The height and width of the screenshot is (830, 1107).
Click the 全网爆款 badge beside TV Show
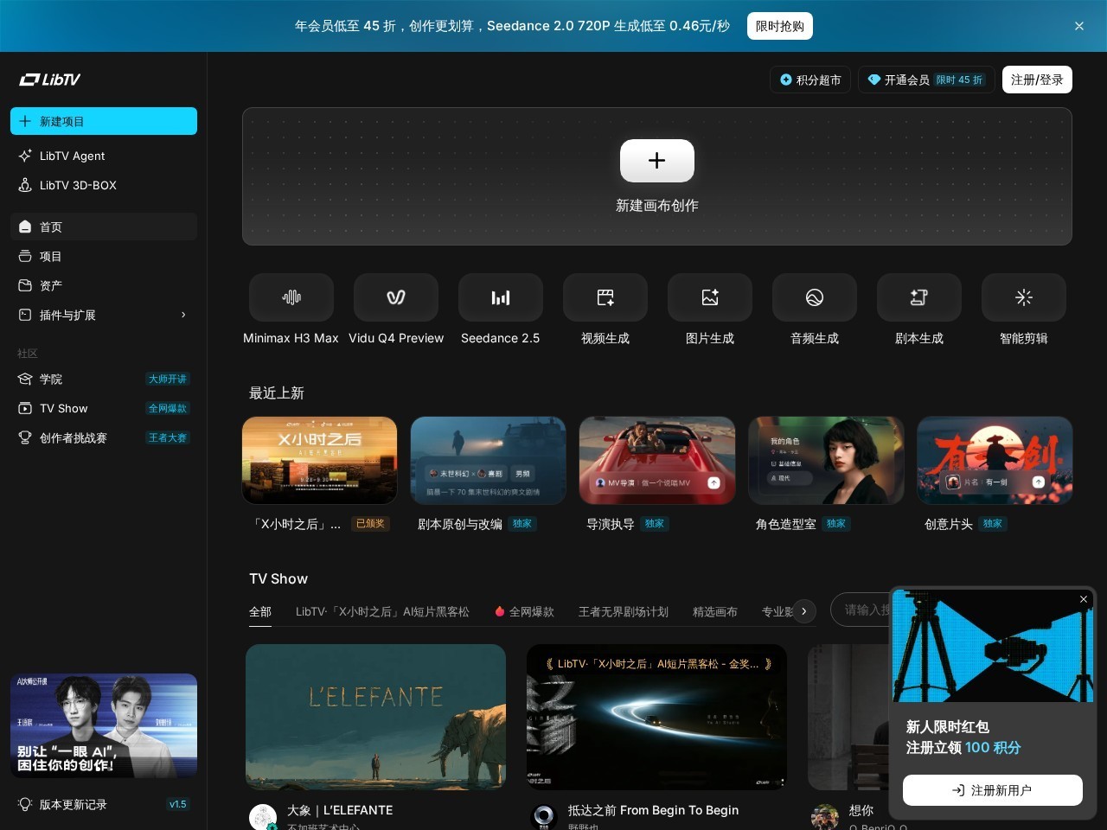(167, 408)
